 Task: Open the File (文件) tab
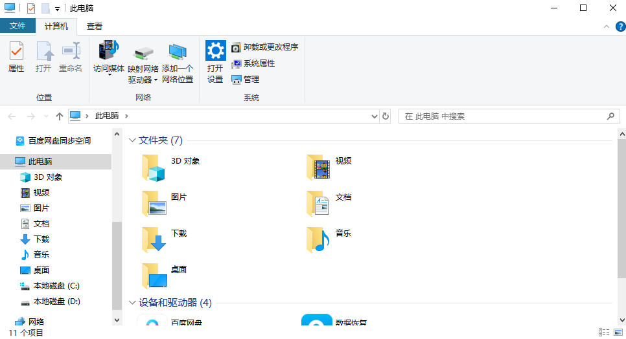[17, 26]
